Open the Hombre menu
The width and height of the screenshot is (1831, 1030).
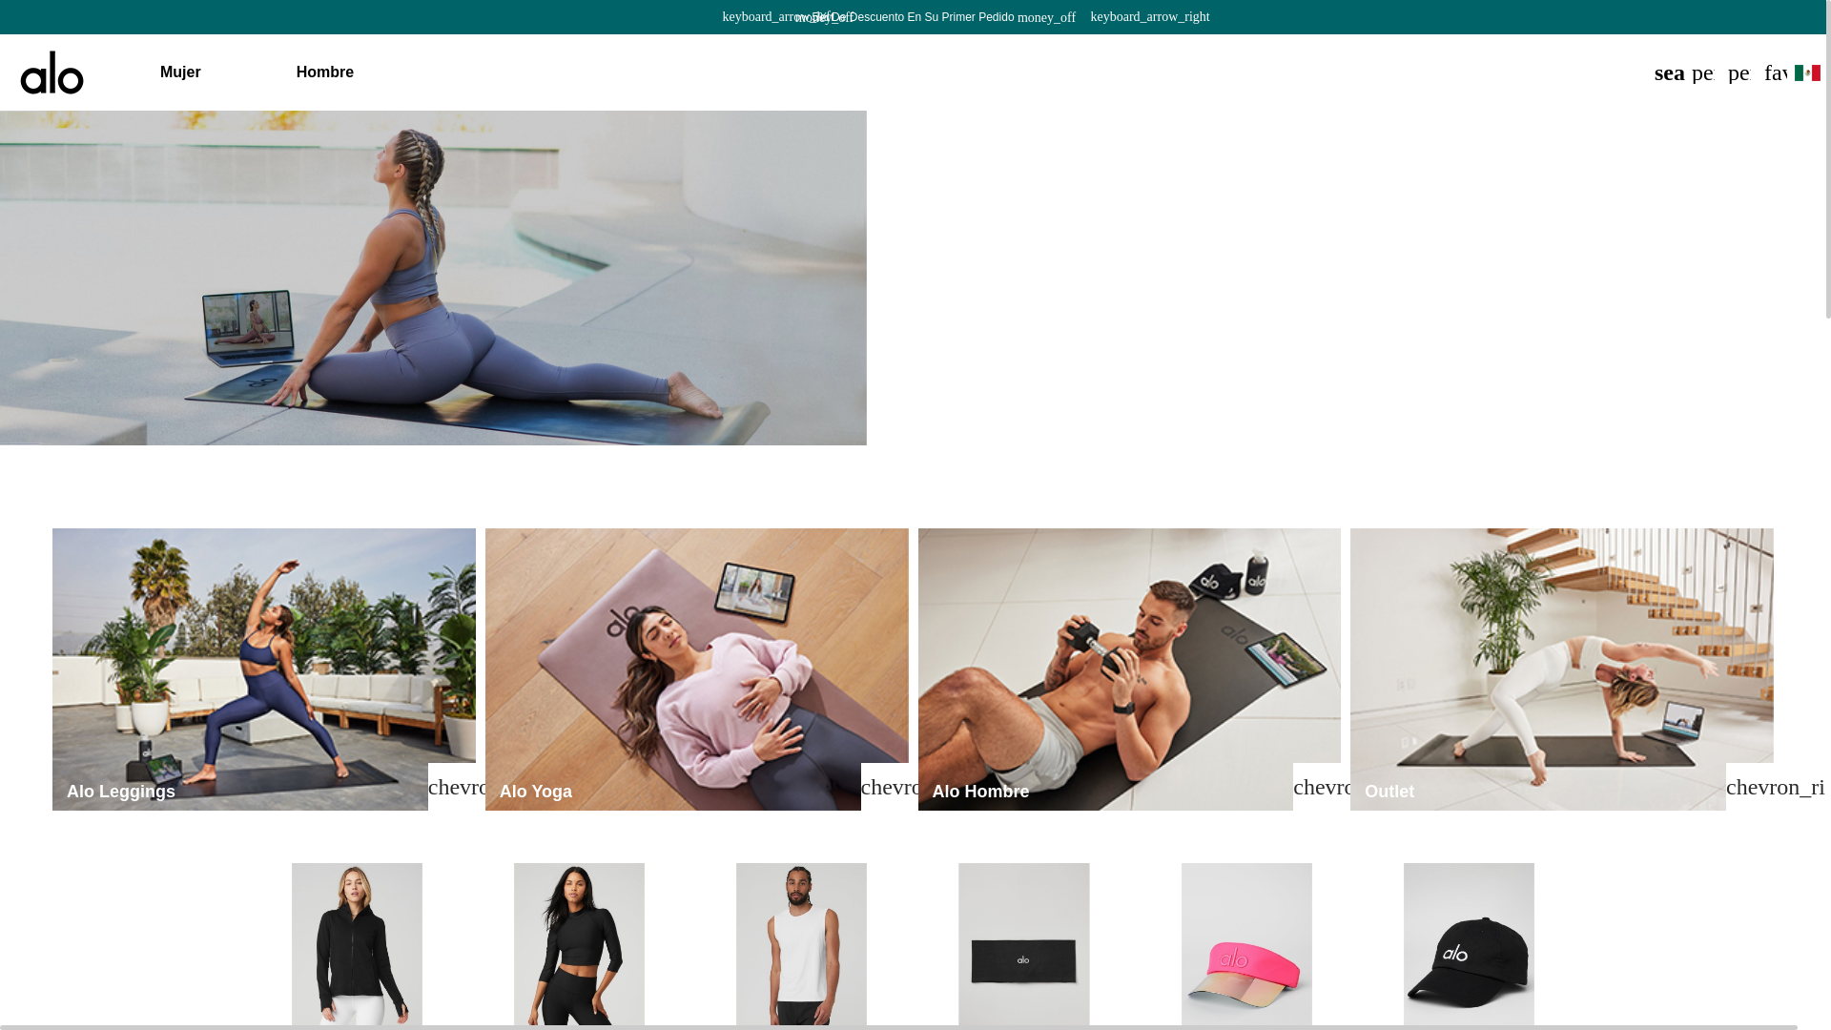tap(325, 72)
